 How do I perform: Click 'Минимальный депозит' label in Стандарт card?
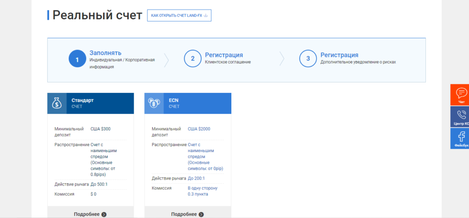coord(69,132)
